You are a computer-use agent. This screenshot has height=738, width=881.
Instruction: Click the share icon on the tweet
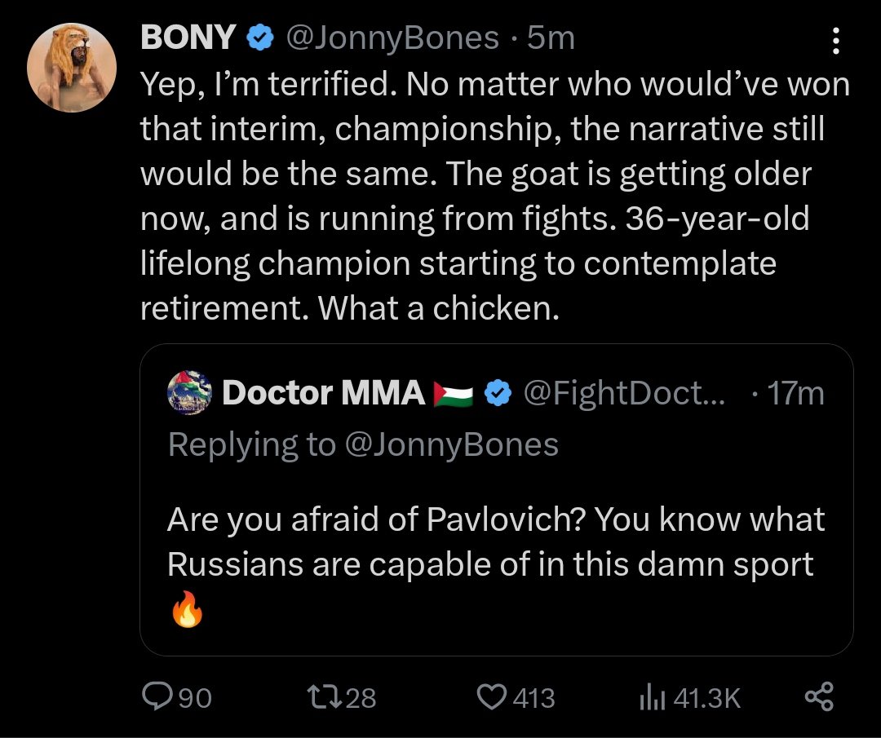tap(819, 696)
